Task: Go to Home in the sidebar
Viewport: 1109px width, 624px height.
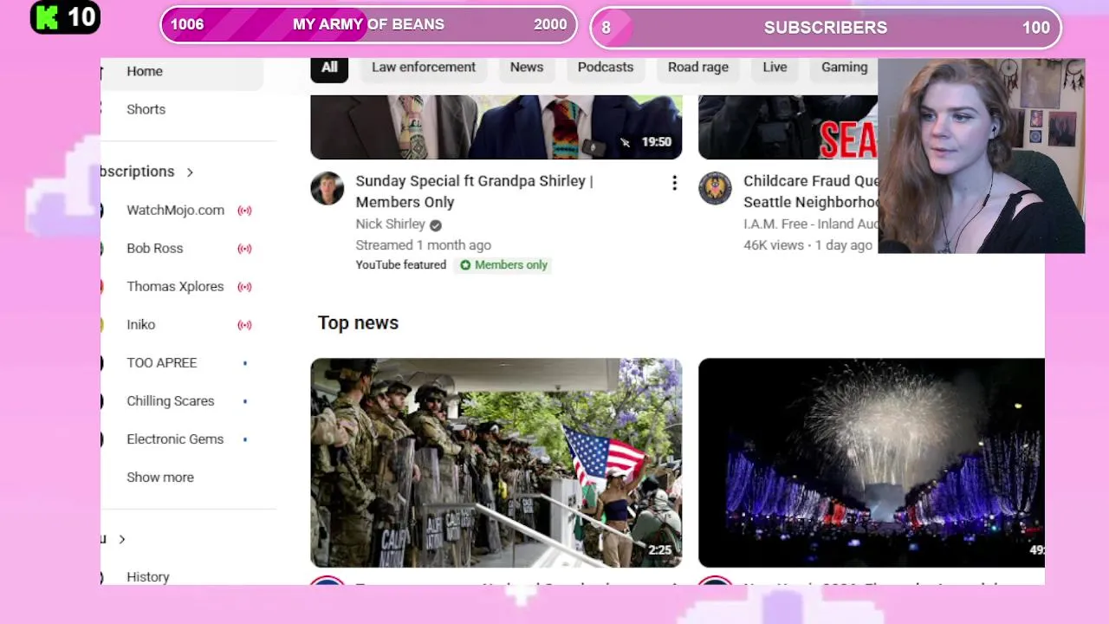Action: click(x=182, y=72)
